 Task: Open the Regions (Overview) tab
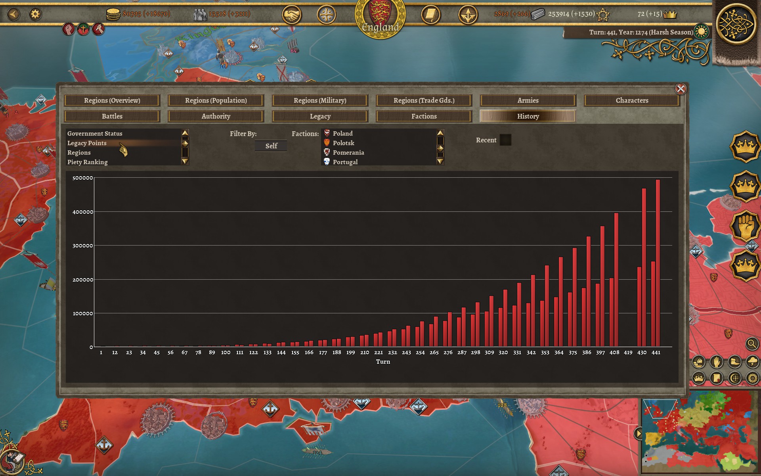[x=112, y=100]
